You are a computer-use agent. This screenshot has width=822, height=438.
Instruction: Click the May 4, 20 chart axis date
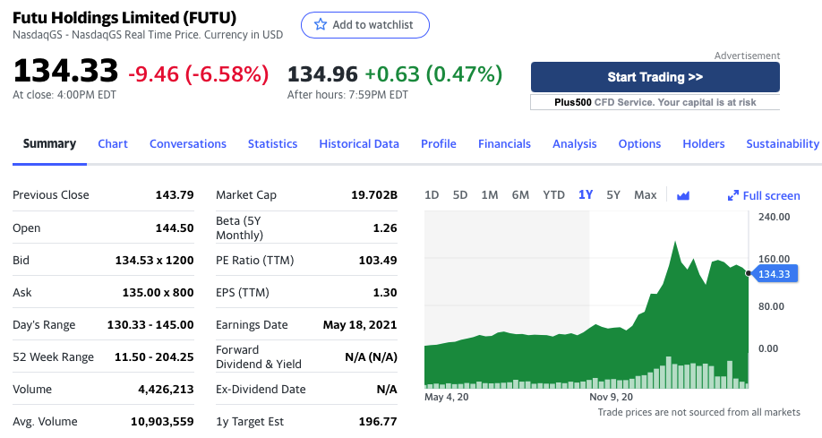pyautogui.click(x=446, y=397)
